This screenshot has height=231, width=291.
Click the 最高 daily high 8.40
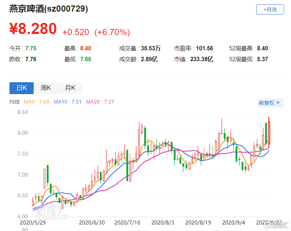[86, 49]
